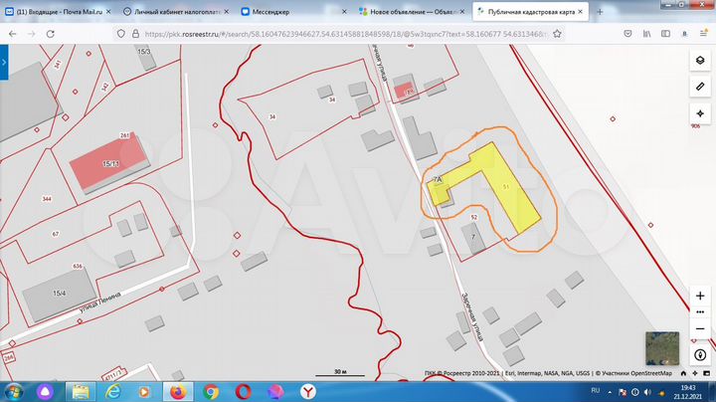Screen dimensions: 716x402
Task: Click the Участники OpenStreetMap attribution link
Action: click(646, 373)
